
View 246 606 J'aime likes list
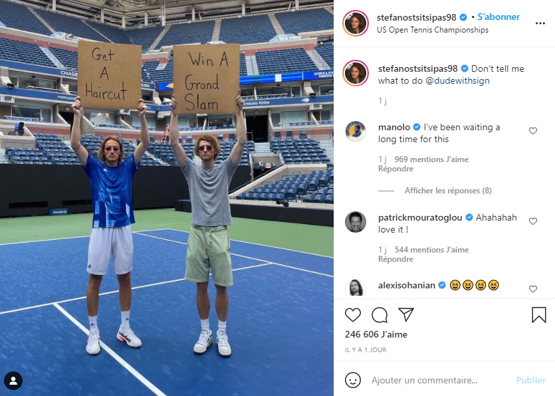point(376,334)
